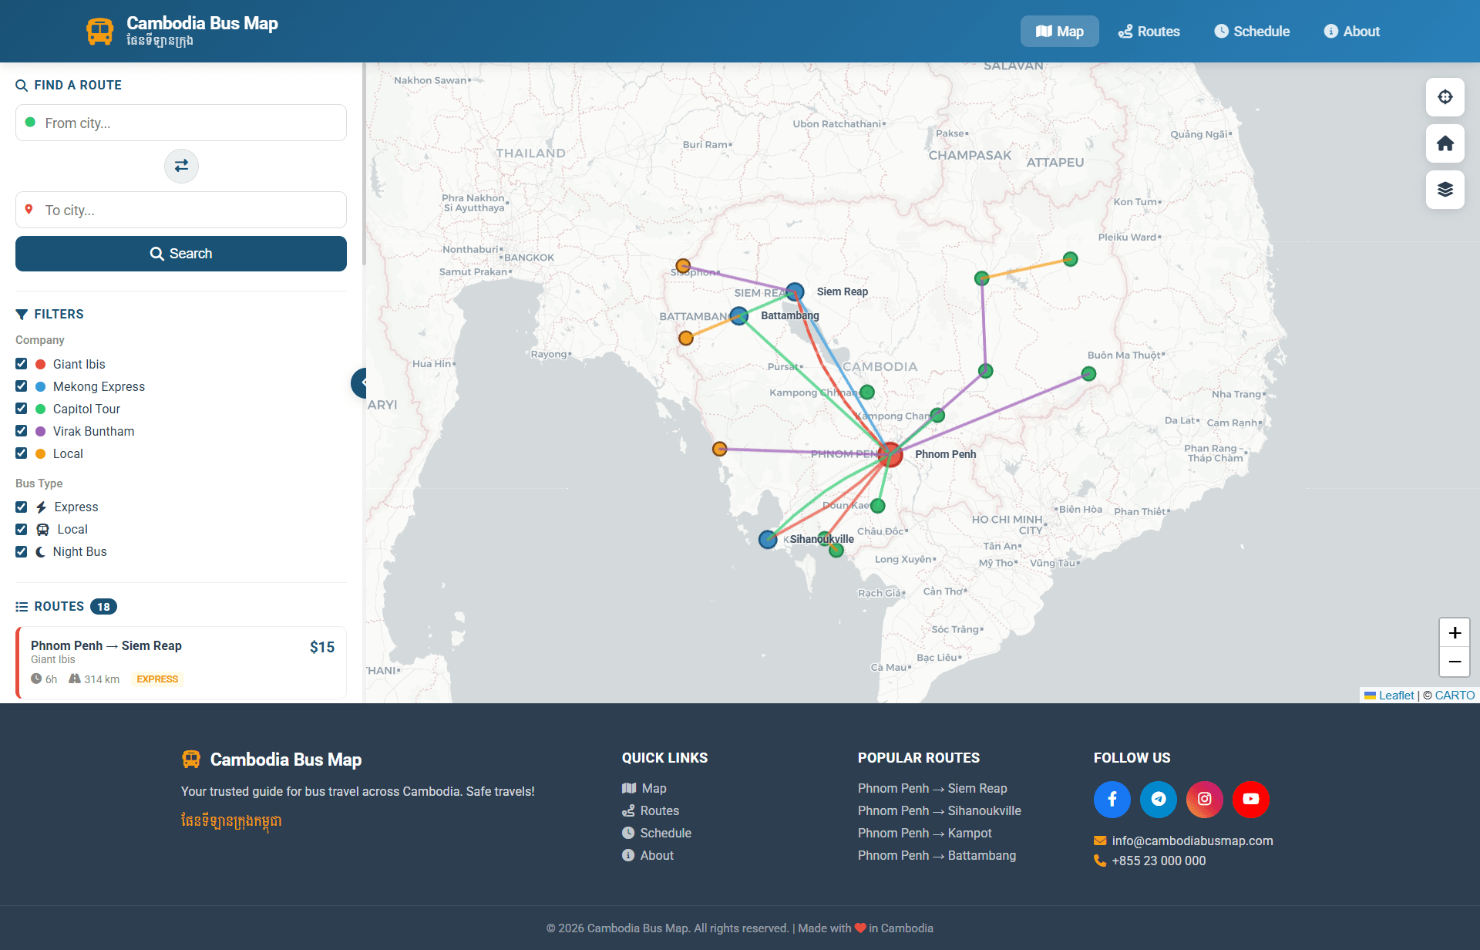Click the Doun Kaev green marker
This screenshot has width=1480, height=950.
click(x=878, y=506)
